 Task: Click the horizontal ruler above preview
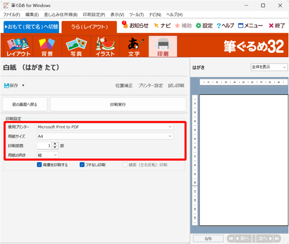[244, 82]
